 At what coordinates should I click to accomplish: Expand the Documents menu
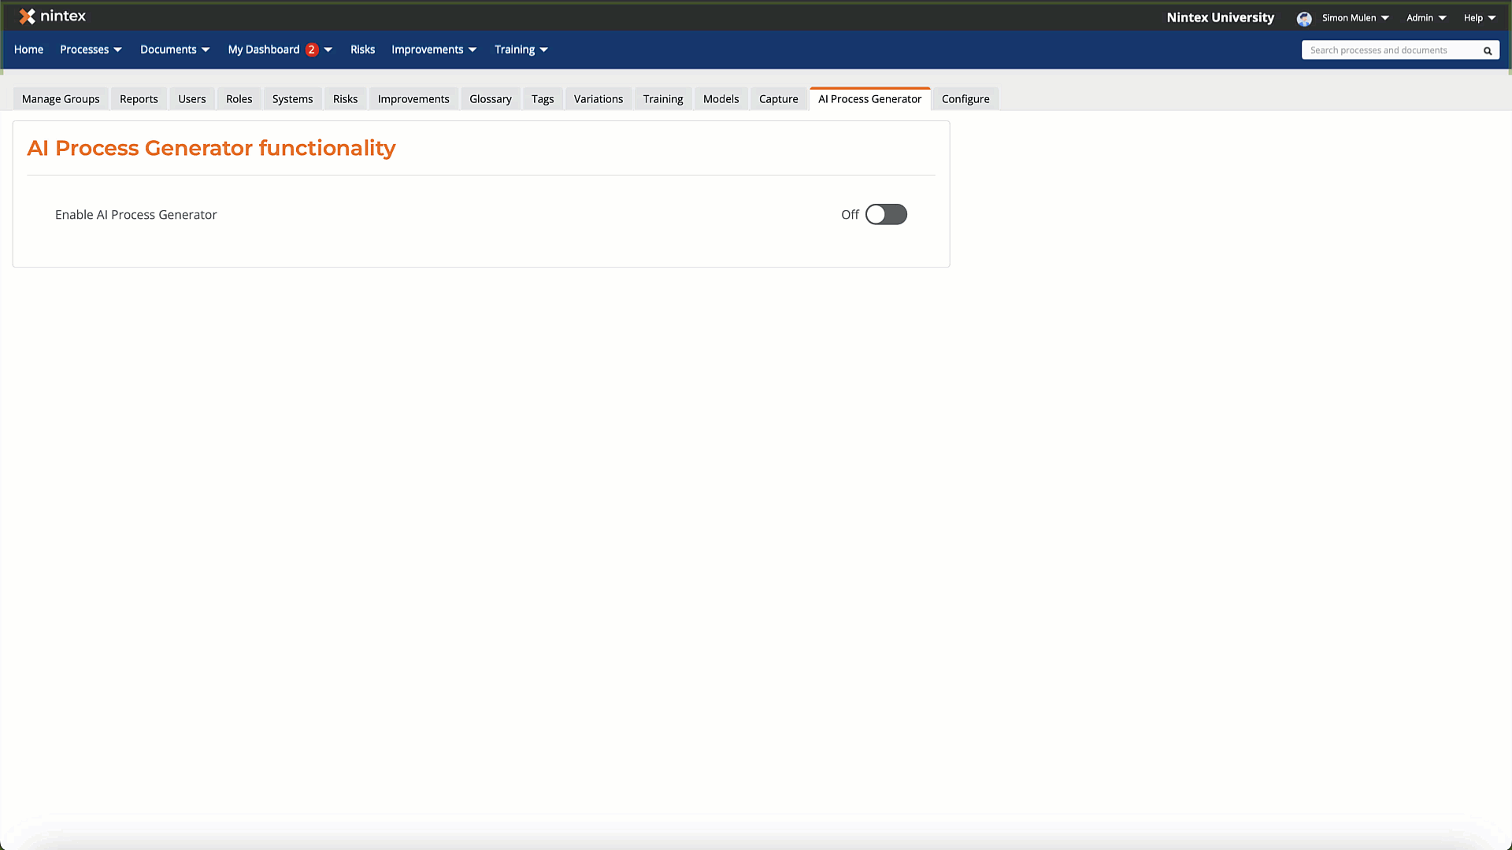175,50
